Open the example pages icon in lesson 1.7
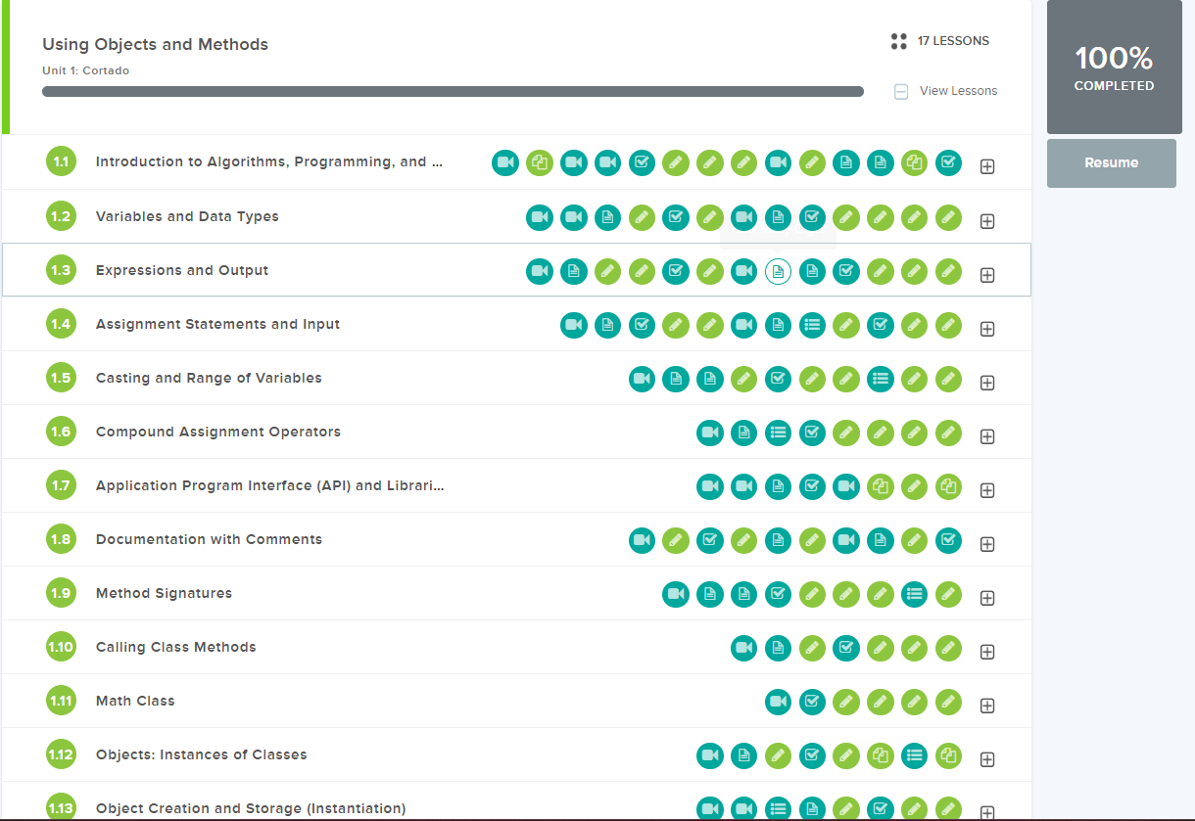This screenshot has width=1195, height=821. pos(880,486)
